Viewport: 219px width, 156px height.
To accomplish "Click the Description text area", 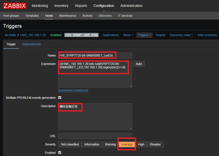I will (x=95, y=116).
